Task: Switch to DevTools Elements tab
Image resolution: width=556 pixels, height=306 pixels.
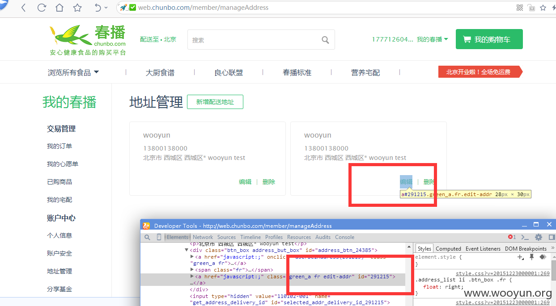Action: click(x=178, y=237)
